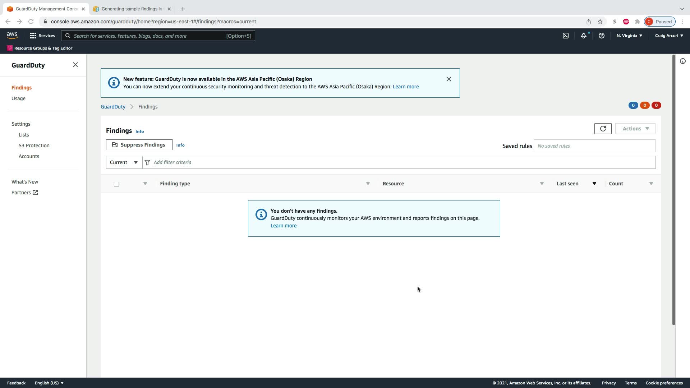Open the Usage sidebar item
The height and width of the screenshot is (388, 690).
coord(18,98)
